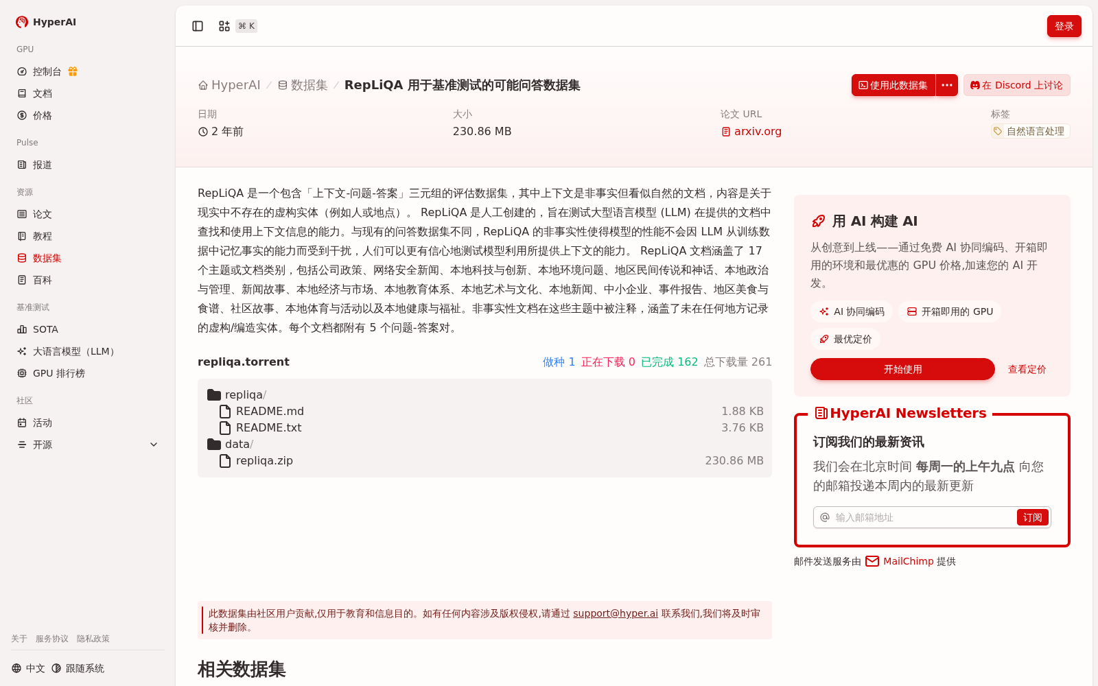This screenshot has width=1098, height=686.
Task: Toggle the sidebar panel icon
Action: coord(198,26)
